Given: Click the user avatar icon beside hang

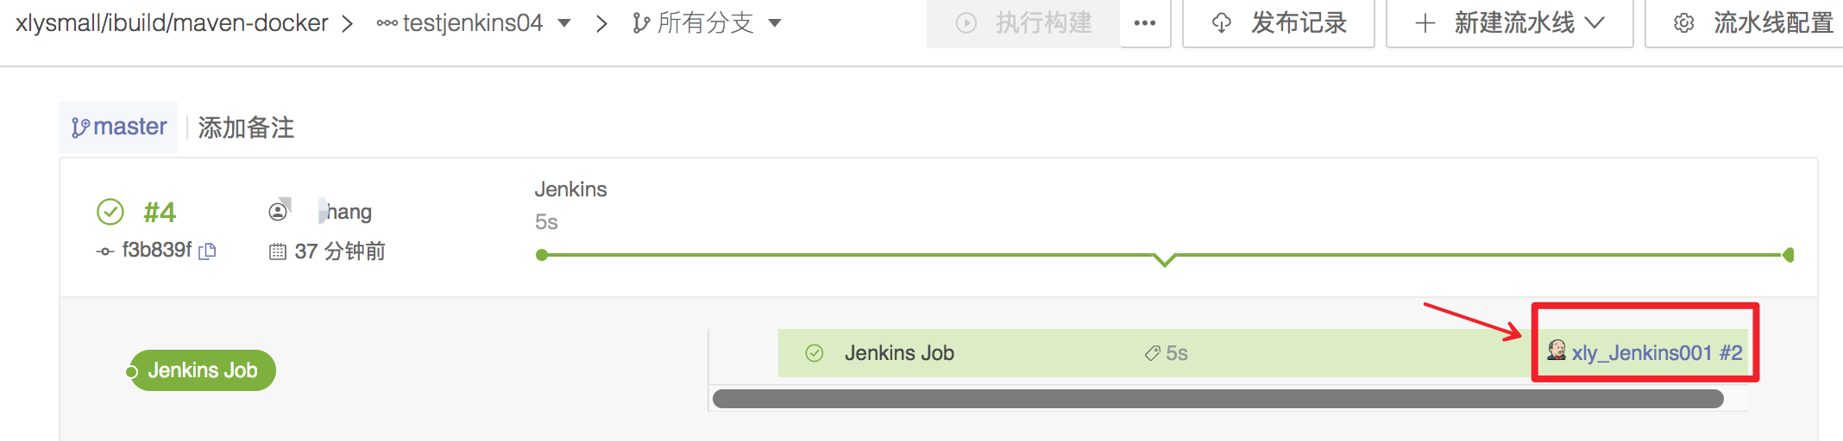Looking at the screenshot, I should coord(278,212).
